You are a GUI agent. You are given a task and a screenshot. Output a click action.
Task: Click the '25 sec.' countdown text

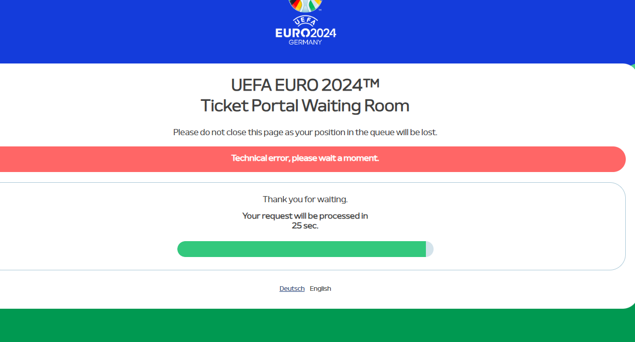point(305,226)
